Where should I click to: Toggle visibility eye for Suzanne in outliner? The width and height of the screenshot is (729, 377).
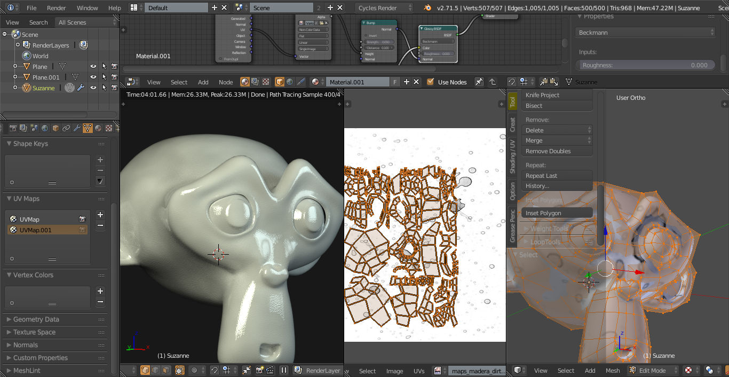93,88
